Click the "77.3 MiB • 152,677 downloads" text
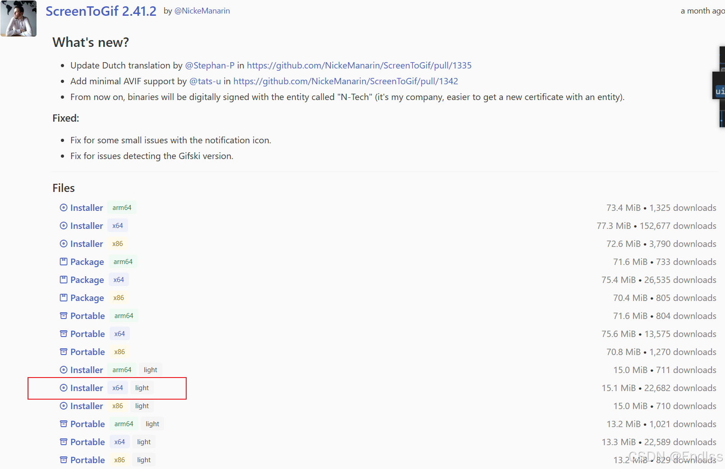Image resolution: width=725 pixels, height=469 pixels. (656, 226)
